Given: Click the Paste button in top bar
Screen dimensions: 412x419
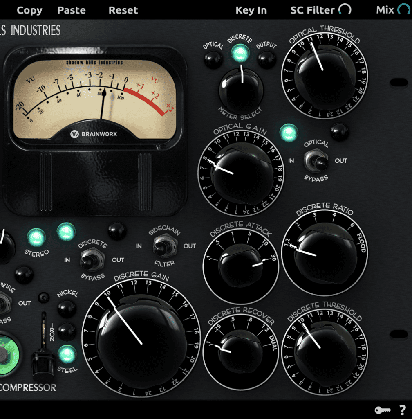Looking at the screenshot, I should (72, 10).
